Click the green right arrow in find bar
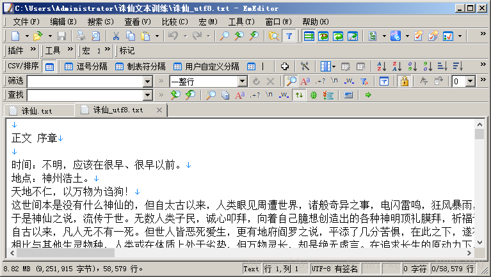This screenshot has width=491, height=277. [x=368, y=95]
